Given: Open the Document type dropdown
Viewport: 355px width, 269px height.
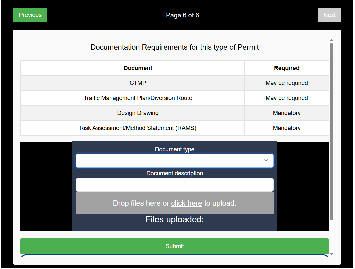Looking at the screenshot, I should (175, 160).
